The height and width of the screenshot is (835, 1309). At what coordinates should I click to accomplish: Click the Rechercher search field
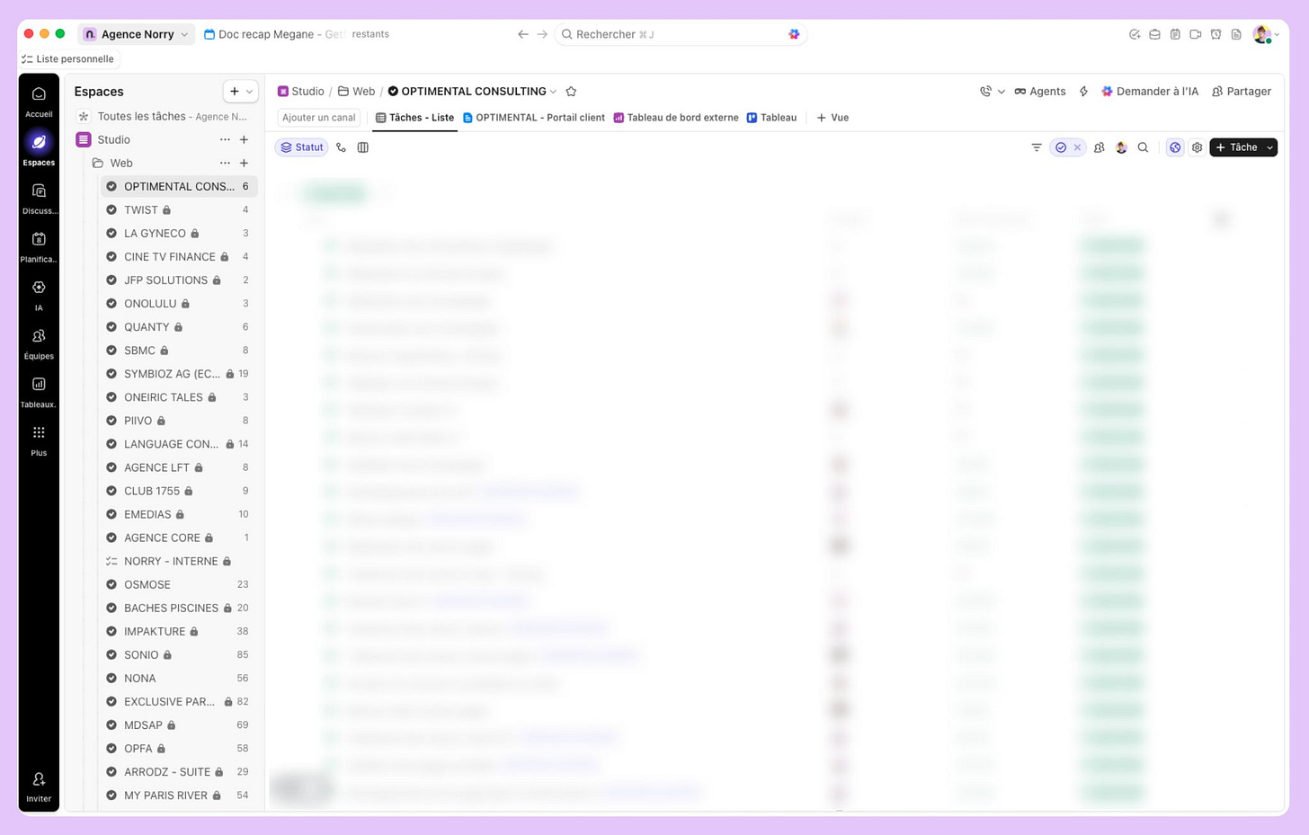[681, 34]
